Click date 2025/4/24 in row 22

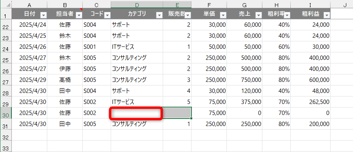tap(33, 25)
